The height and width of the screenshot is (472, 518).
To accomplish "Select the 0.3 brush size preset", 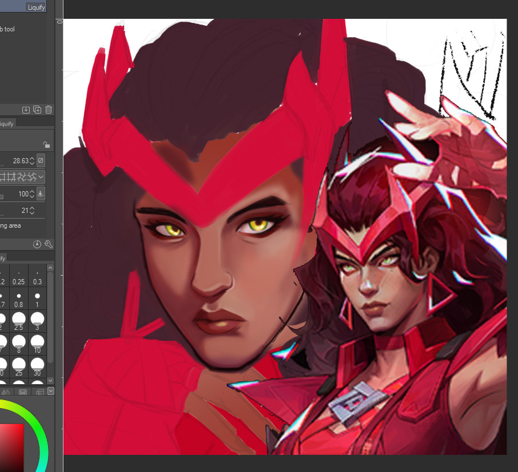I will pos(37,275).
